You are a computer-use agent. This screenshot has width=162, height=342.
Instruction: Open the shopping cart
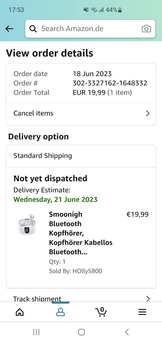[101, 312]
